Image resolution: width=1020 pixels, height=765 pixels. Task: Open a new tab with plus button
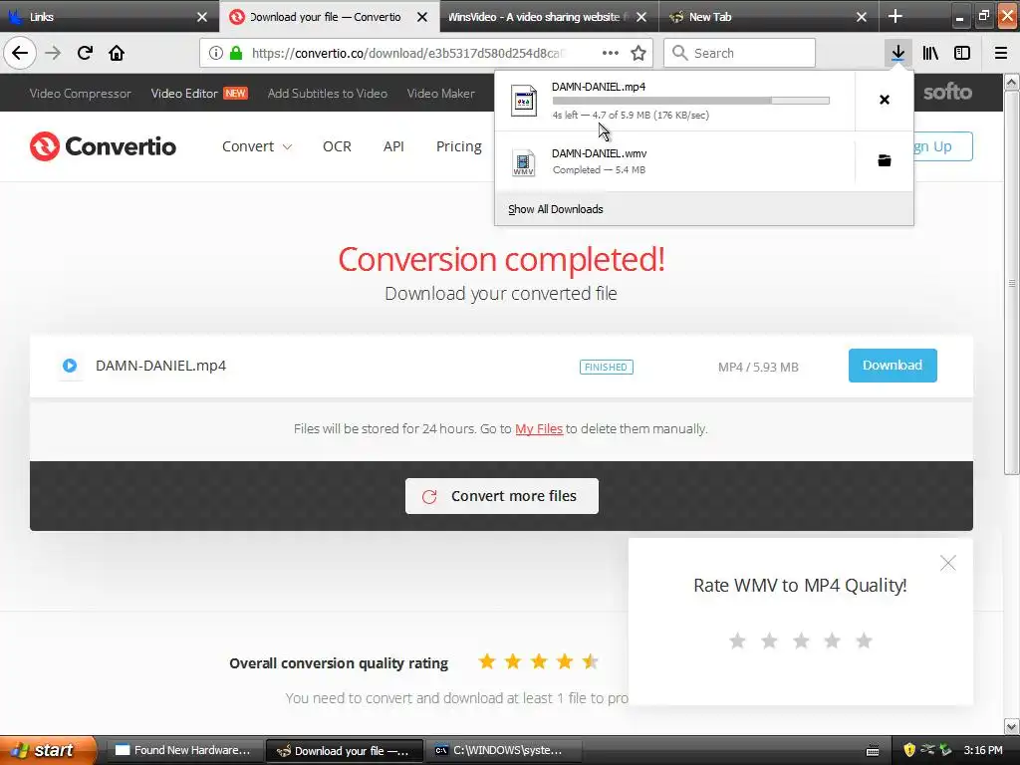pos(895,16)
